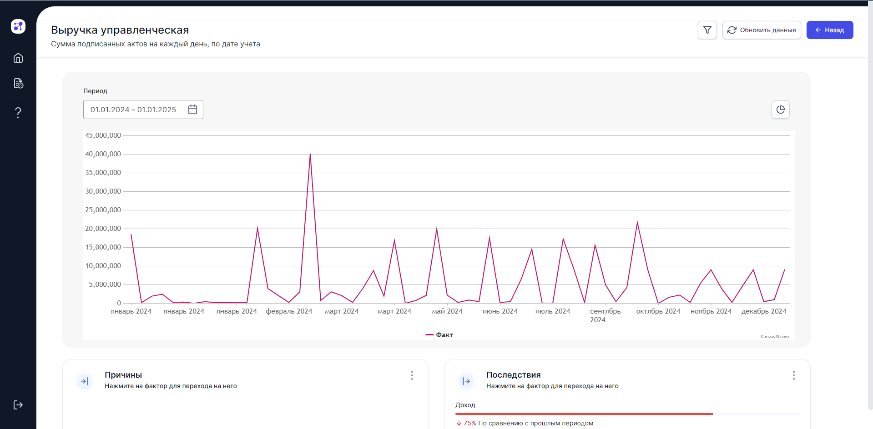The width and height of the screenshot is (873, 429).
Task: Click the app logo in the sidebar
Action: click(18, 26)
